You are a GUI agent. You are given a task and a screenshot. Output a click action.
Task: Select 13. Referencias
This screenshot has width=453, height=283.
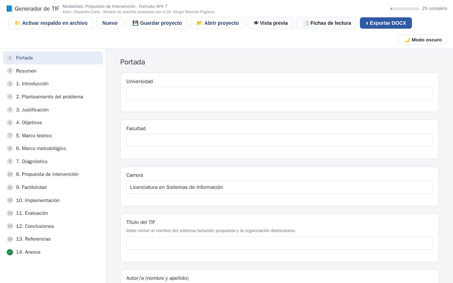[53, 239]
